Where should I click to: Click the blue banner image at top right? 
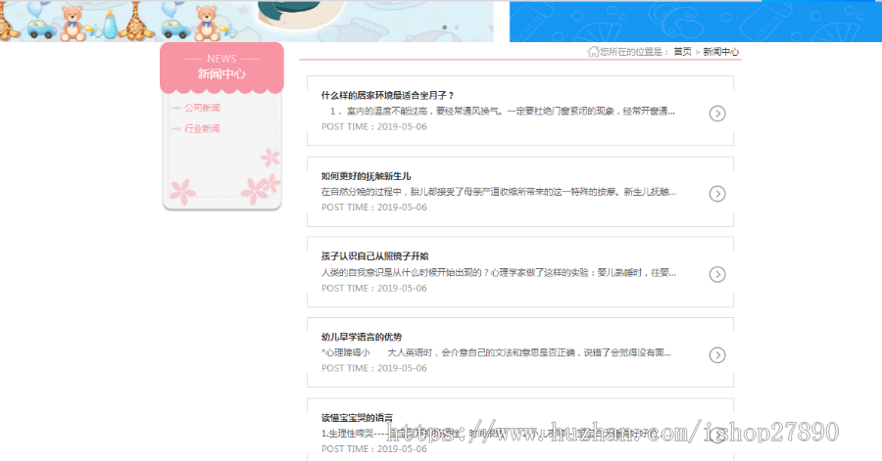point(696,21)
